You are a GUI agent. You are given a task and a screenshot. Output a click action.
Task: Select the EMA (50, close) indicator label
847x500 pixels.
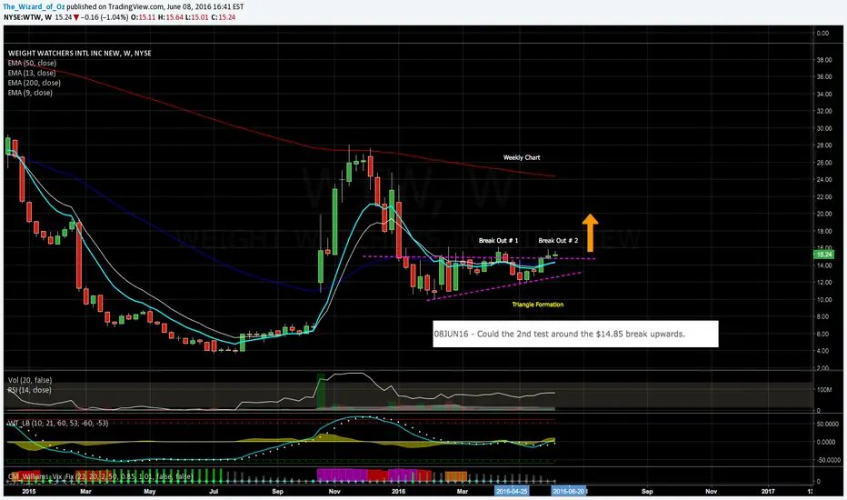pos(32,63)
